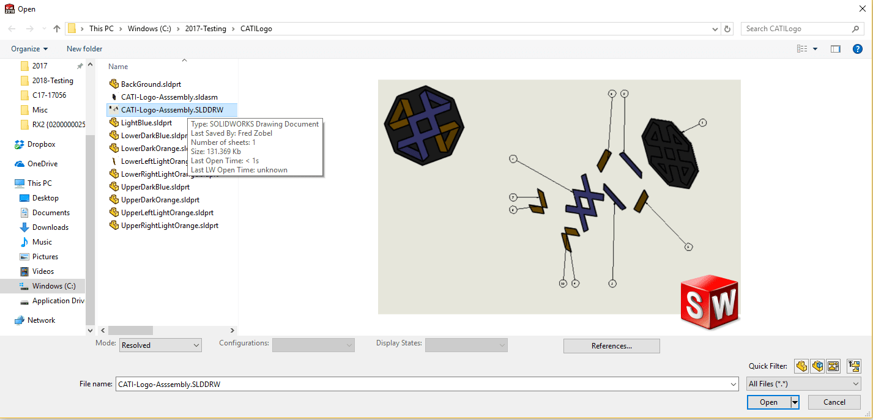Open Pictures folder in sidebar
The width and height of the screenshot is (873, 420).
click(45, 257)
